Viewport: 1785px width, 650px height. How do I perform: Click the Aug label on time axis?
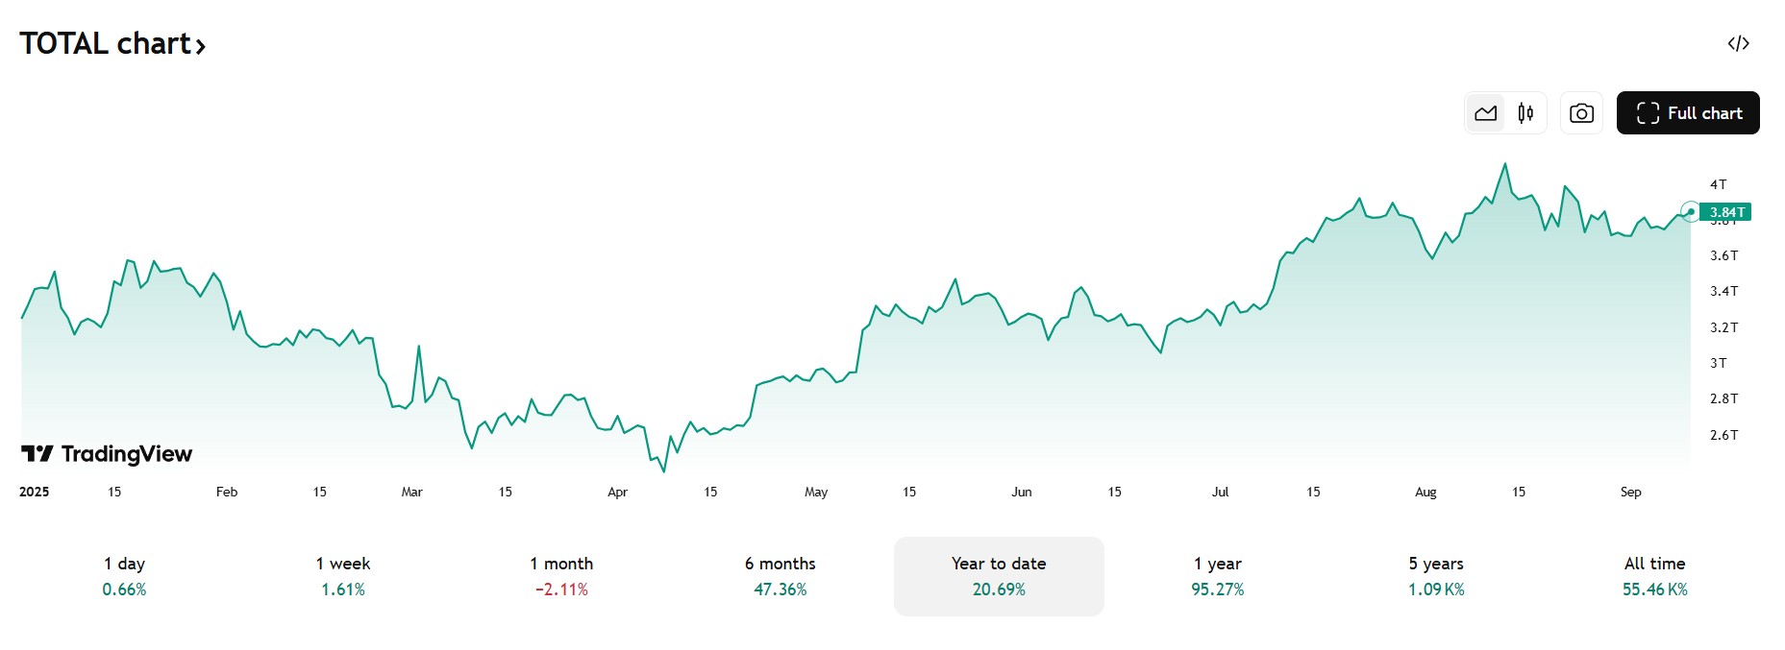1426,492
